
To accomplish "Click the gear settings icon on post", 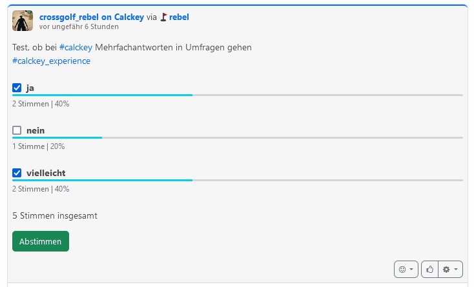I will (447, 269).
